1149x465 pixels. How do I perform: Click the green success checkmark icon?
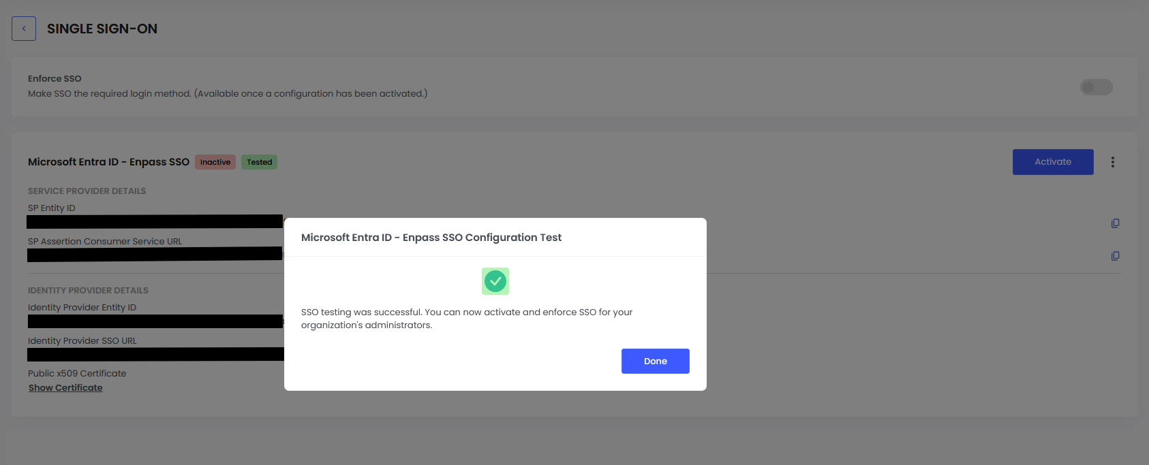(495, 281)
